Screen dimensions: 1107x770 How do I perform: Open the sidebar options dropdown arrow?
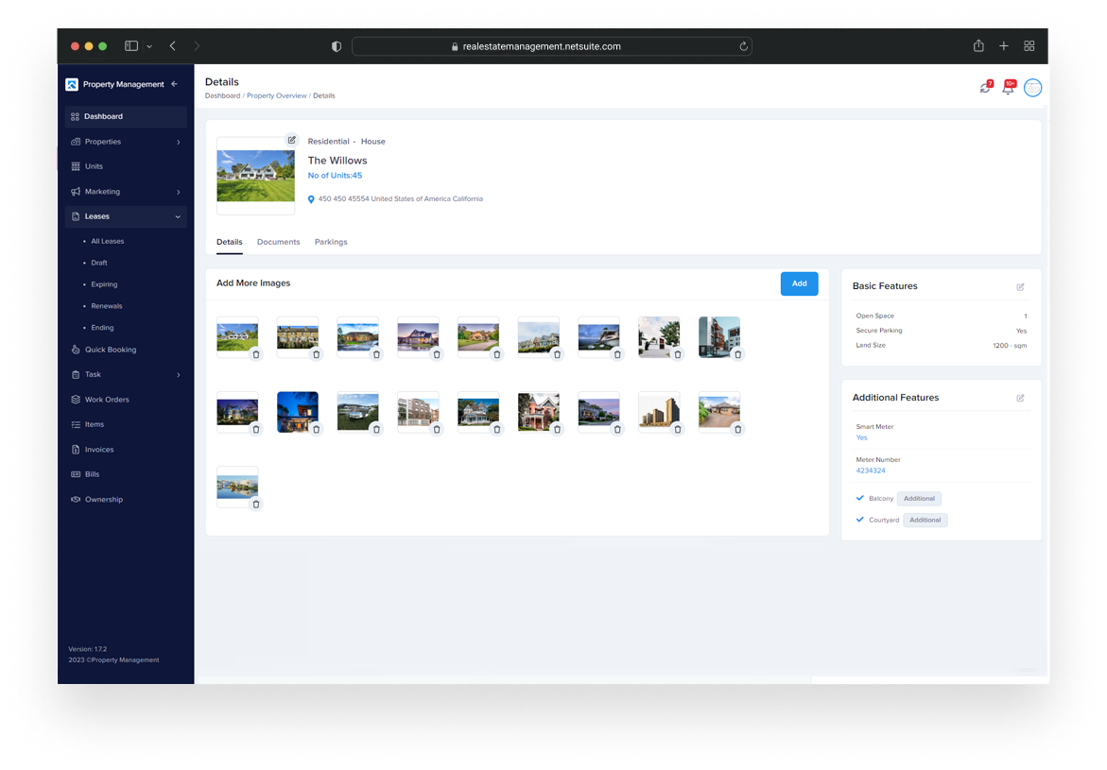149,46
